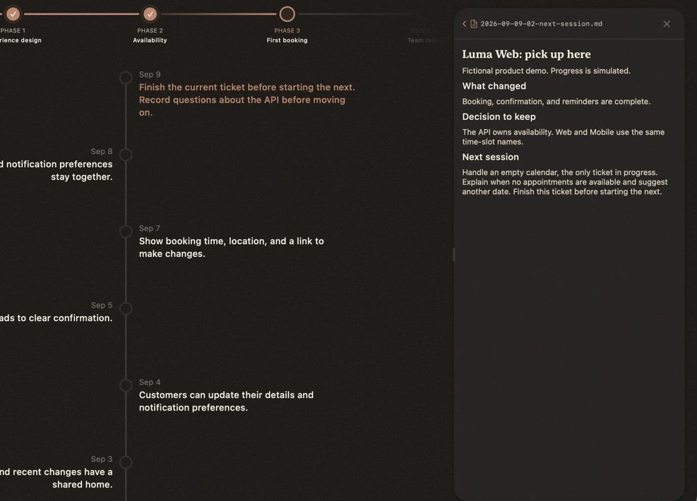Click the entry ending 'to clear confirmation.'
The width and height of the screenshot is (697, 501).
click(x=56, y=318)
